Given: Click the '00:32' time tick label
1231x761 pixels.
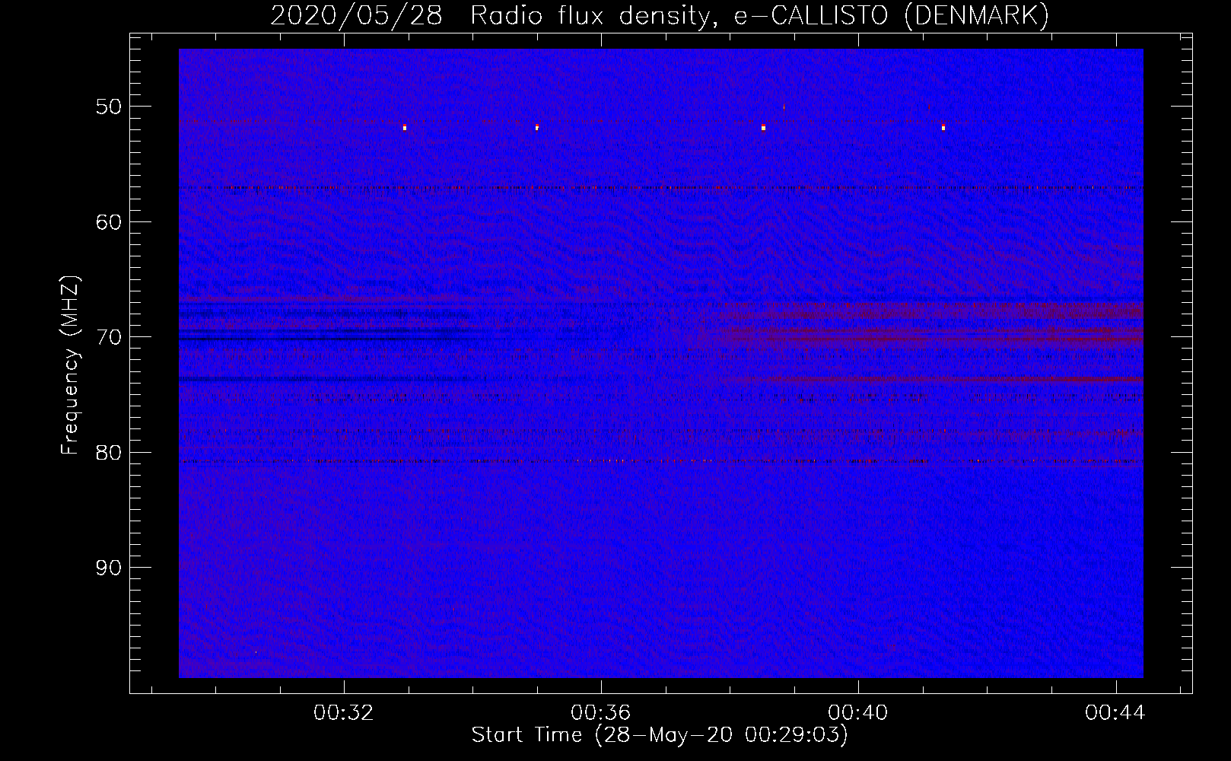Looking at the screenshot, I should (344, 713).
